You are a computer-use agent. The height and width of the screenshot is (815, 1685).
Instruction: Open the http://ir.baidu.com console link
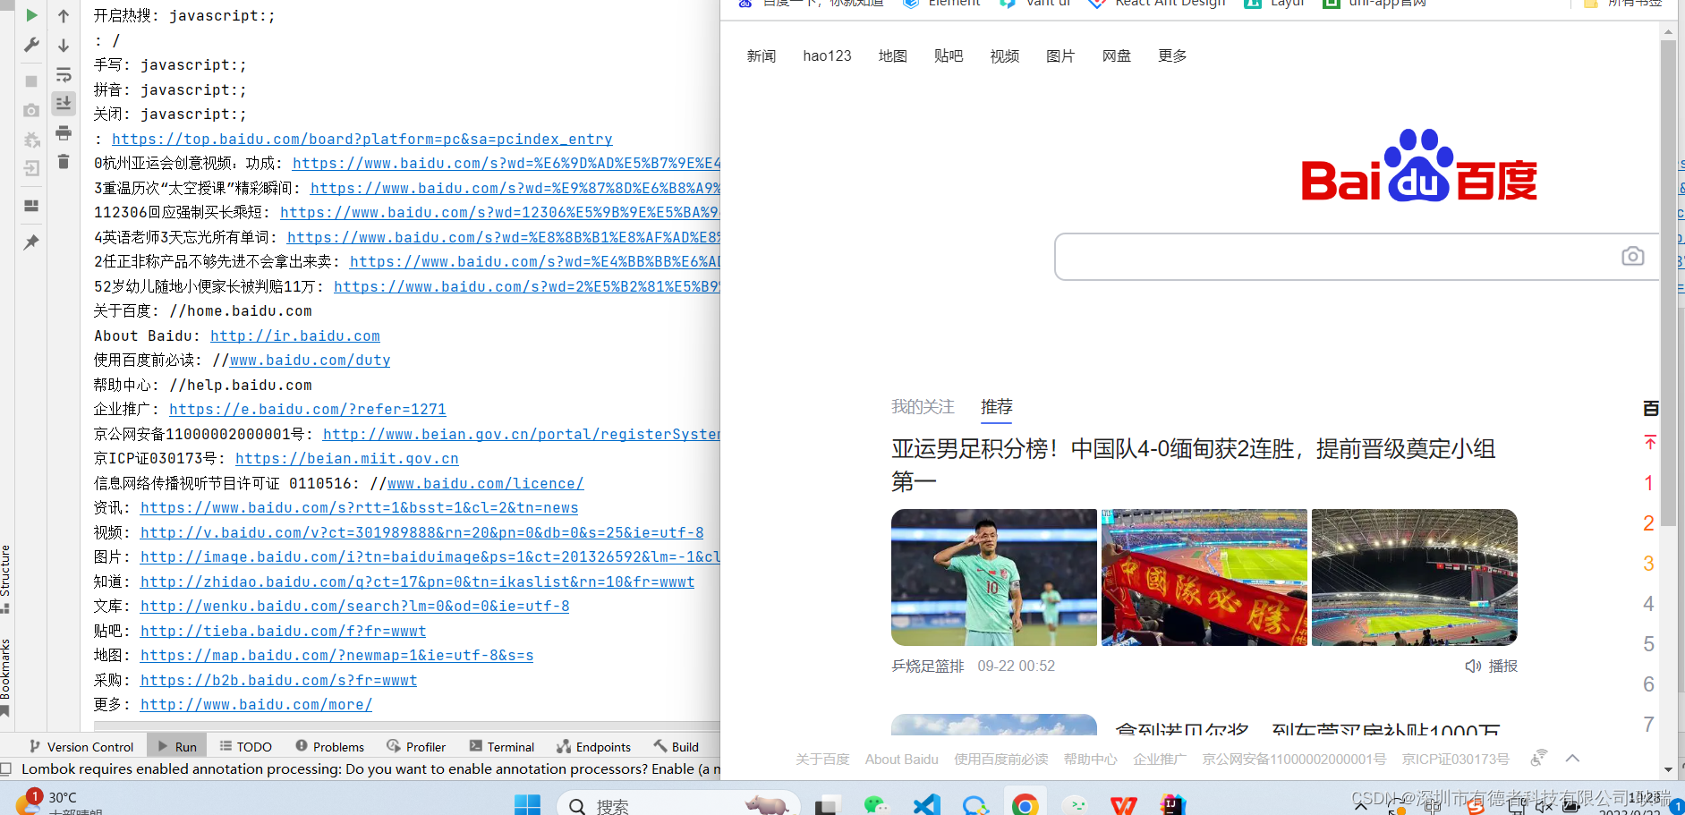pyautogui.click(x=295, y=335)
